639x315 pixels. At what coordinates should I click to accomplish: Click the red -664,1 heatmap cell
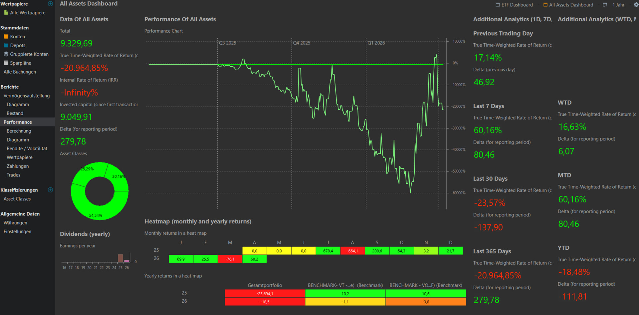click(x=352, y=251)
